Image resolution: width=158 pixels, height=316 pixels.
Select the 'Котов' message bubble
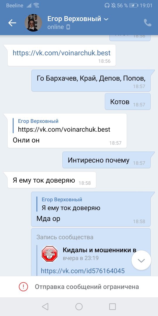[128, 102]
